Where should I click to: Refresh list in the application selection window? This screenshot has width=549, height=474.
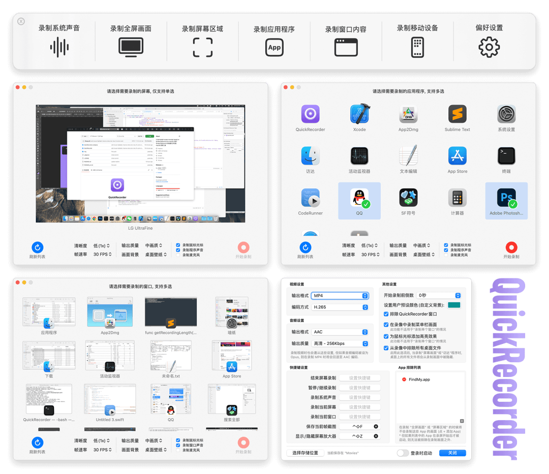pos(306,247)
